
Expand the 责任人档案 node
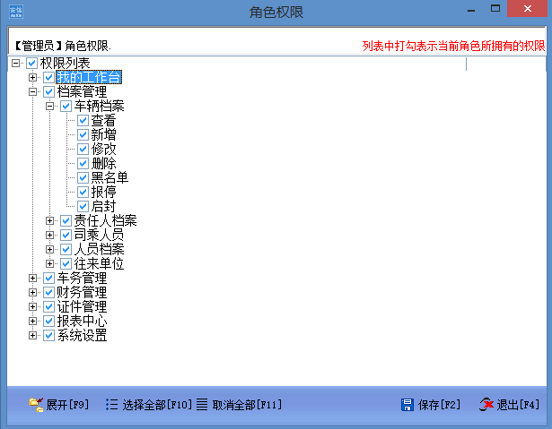coord(49,220)
